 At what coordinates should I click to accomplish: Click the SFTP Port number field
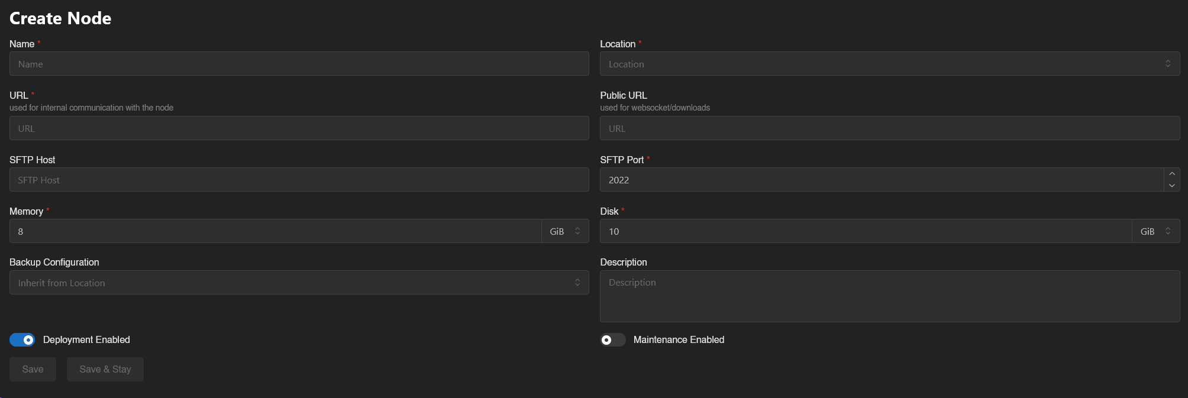point(881,180)
